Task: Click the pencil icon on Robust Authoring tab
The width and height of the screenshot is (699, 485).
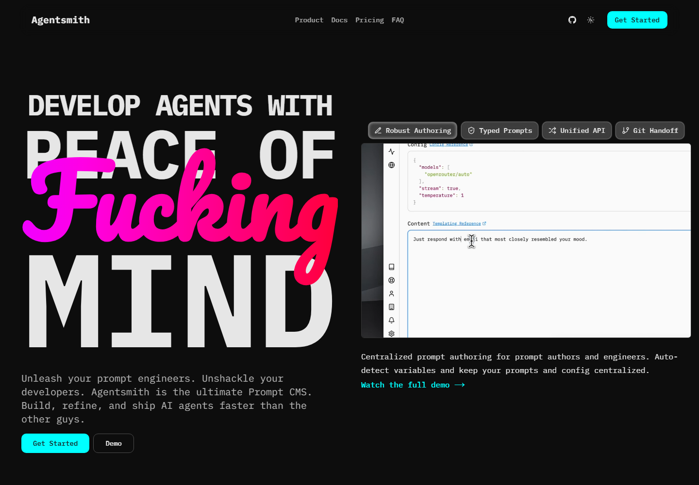Action: pyautogui.click(x=378, y=130)
